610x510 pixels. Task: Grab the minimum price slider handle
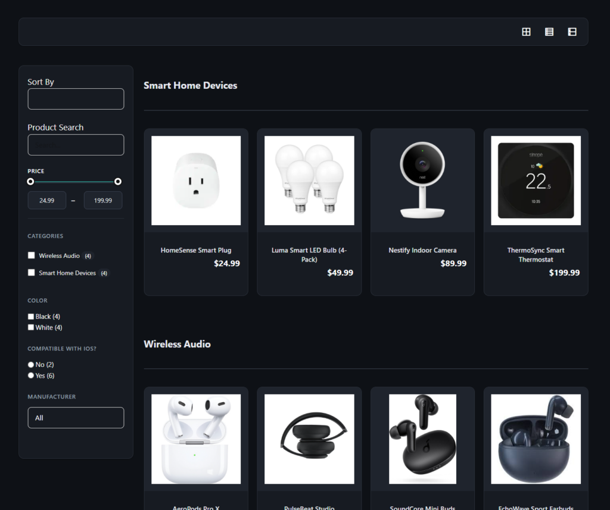30,182
